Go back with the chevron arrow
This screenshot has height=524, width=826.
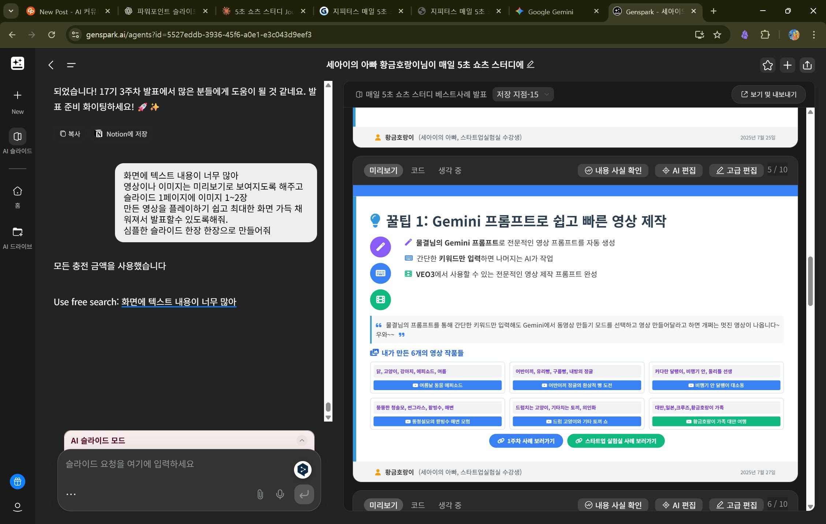[51, 65]
